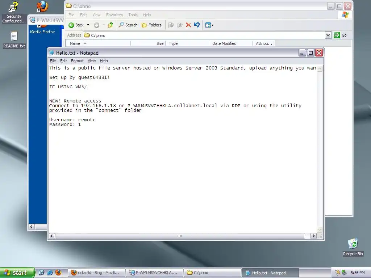
Task: Toggle the Folders pane in Explorer
Action: pos(151,25)
